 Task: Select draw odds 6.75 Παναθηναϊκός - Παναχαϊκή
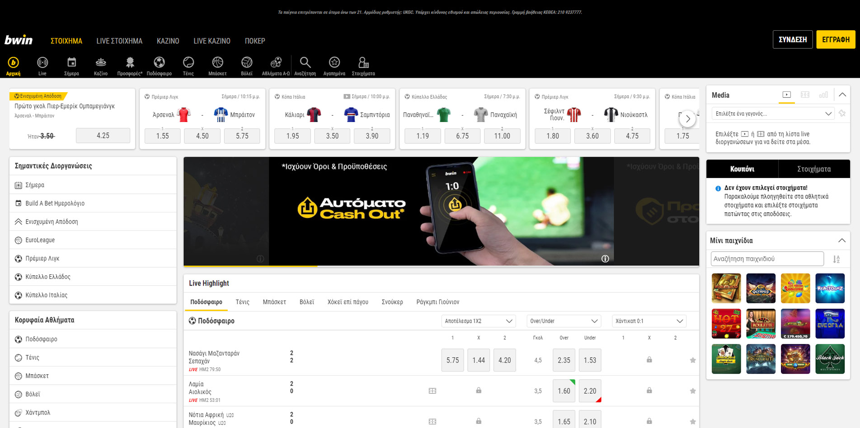coord(462,136)
